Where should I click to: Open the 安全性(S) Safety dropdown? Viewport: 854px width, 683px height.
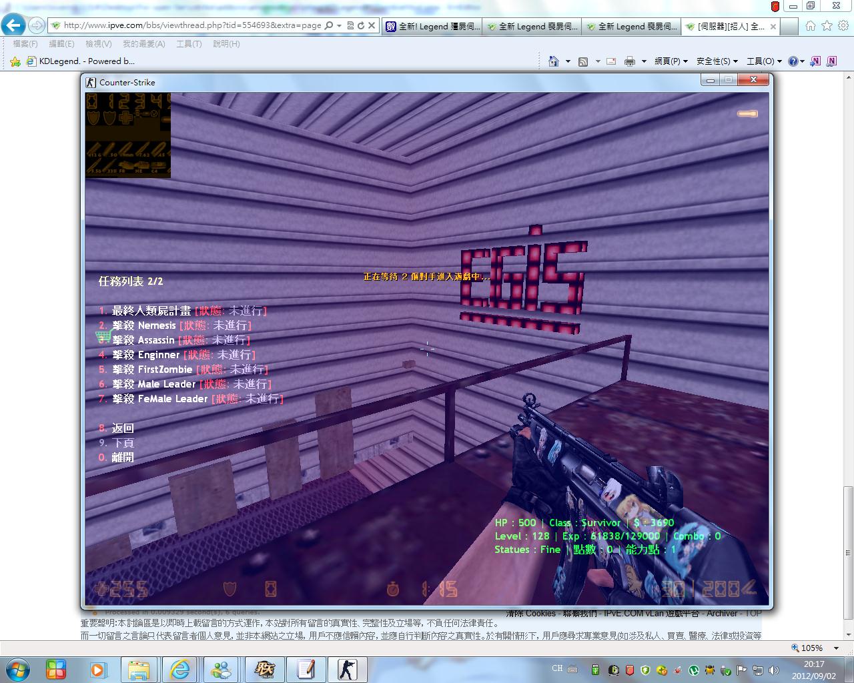click(717, 61)
